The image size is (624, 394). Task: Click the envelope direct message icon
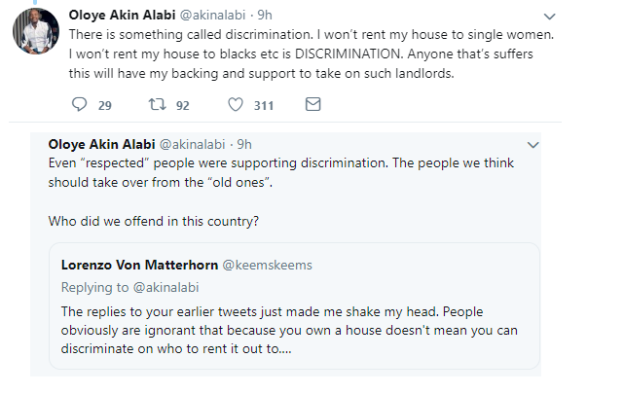312,105
